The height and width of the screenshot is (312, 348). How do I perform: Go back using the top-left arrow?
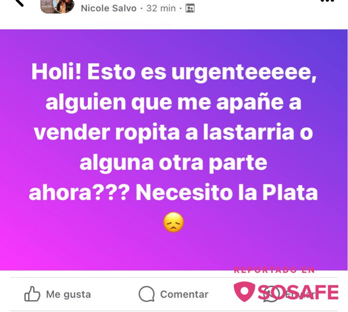20,2
